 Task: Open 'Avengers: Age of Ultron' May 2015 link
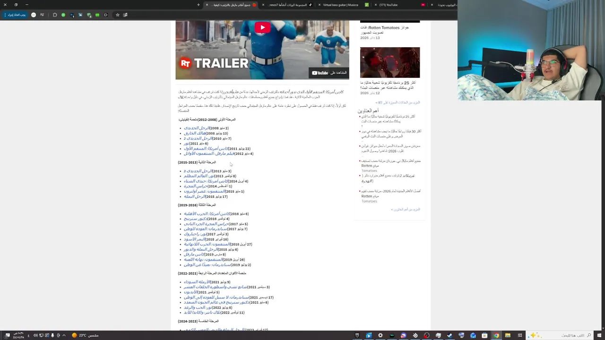(x=205, y=191)
